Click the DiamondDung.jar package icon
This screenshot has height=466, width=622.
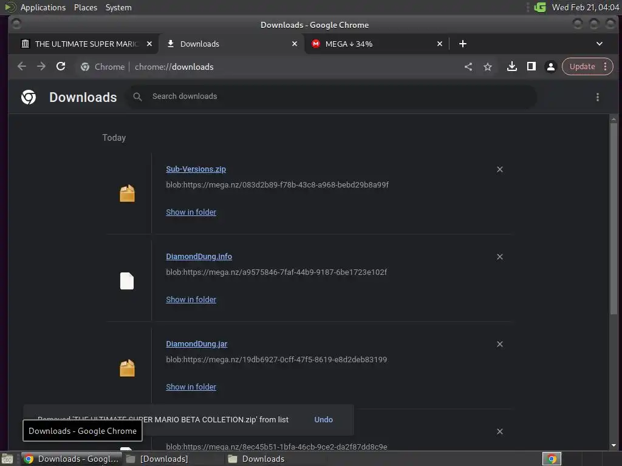click(x=127, y=368)
